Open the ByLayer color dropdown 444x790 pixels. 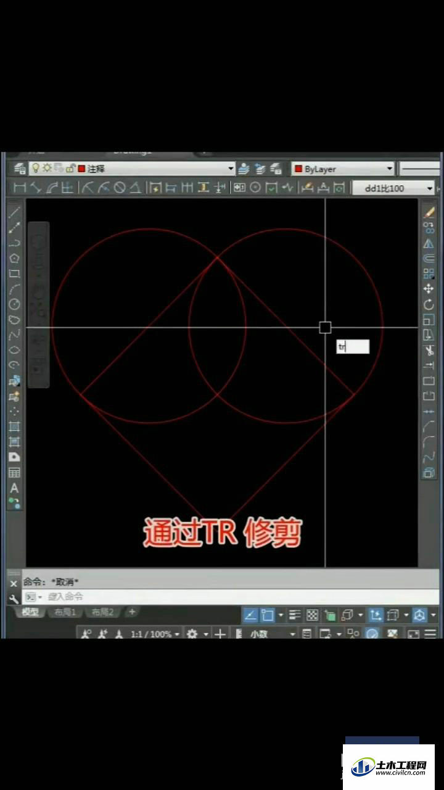tap(343, 168)
